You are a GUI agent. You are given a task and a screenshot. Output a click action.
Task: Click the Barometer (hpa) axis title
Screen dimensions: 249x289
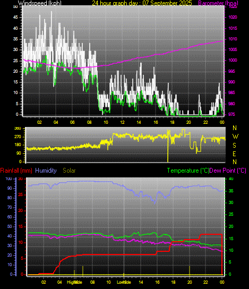(x=218, y=3)
